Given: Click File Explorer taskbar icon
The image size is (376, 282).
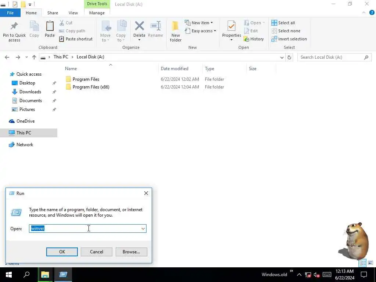Looking at the screenshot, I should (x=45, y=274).
